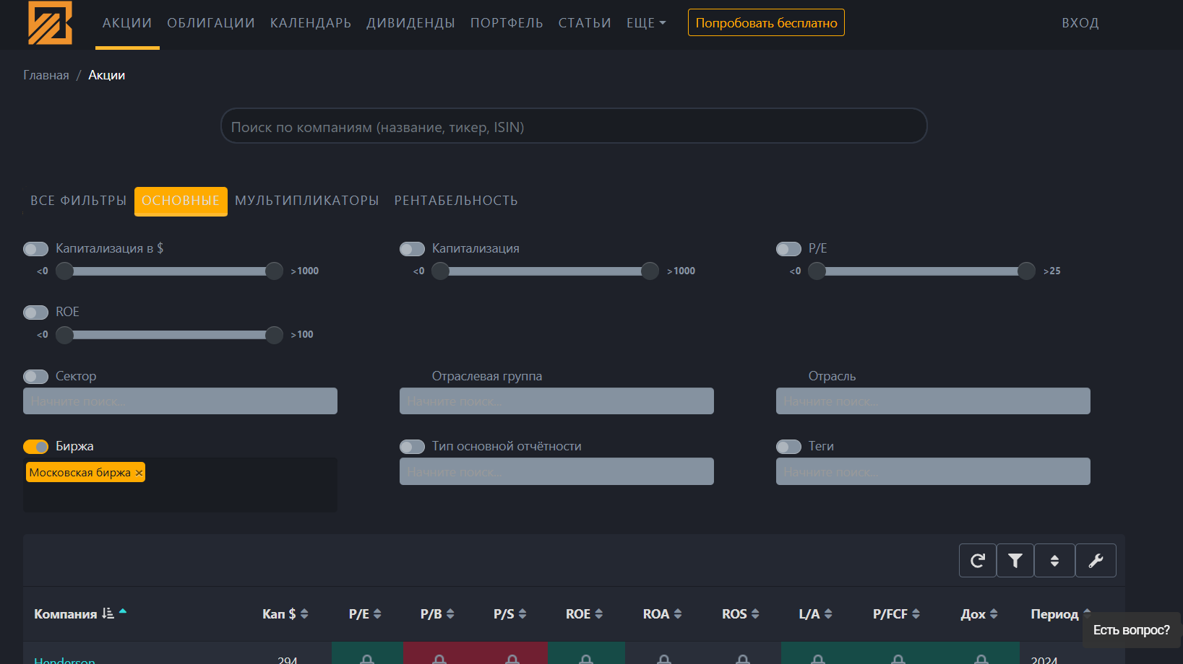Image resolution: width=1183 pixels, height=664 pixels.
Task: Click the up-down sort toolbar button
Action: 1054,561
